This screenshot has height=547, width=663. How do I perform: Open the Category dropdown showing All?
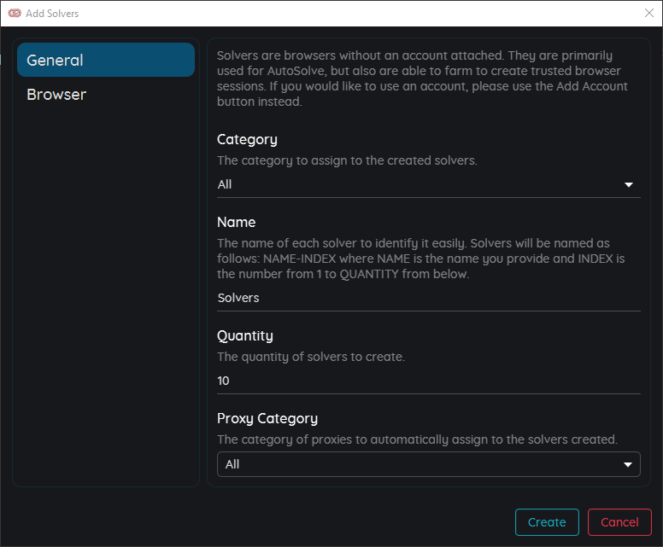click(x=429, y=184)
